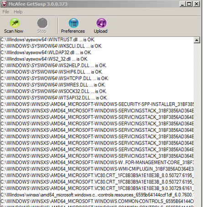This screenshot has height=207, width=203.
Task: Select the WSMRES.DLL is OK line
Action: [53, 85]
